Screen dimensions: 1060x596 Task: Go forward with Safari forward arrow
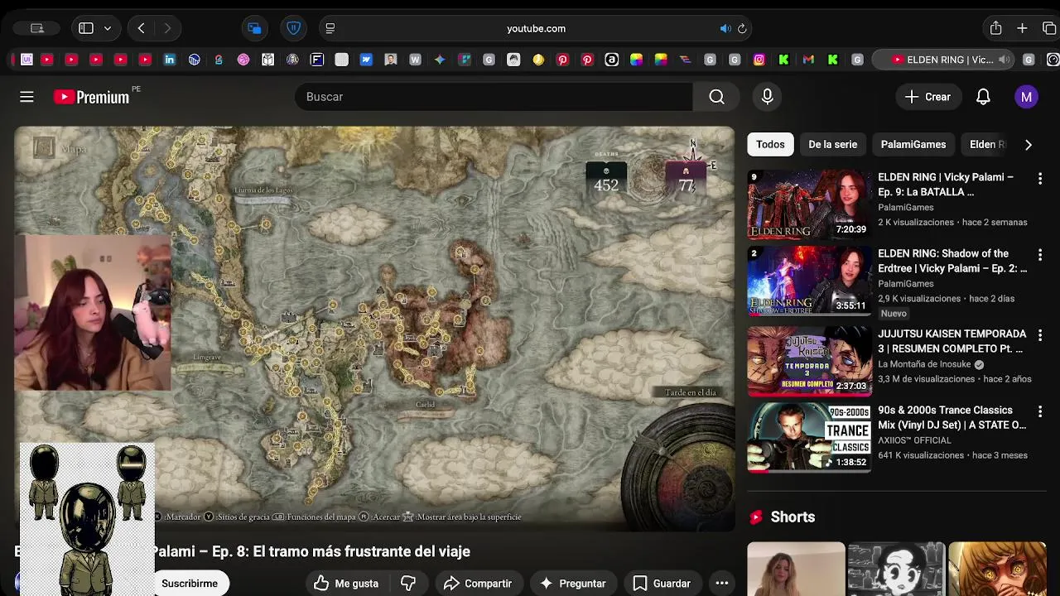click(167, 28)
